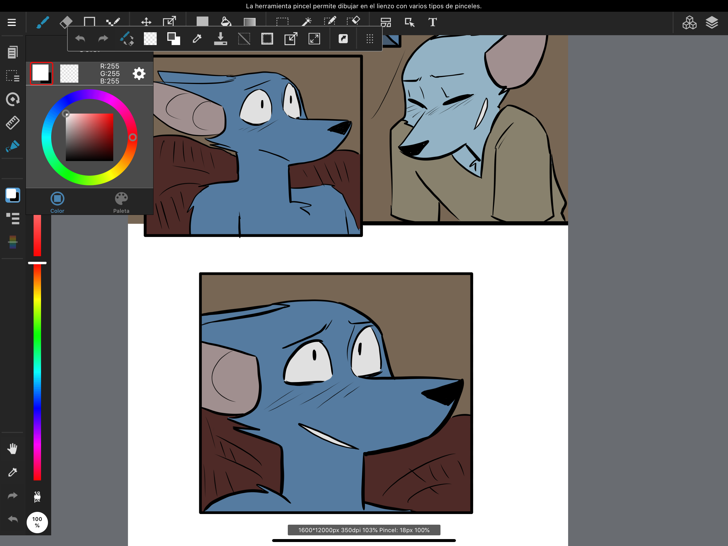Activate the Text tool
The image size is (728, 546).
pos(432,22)
